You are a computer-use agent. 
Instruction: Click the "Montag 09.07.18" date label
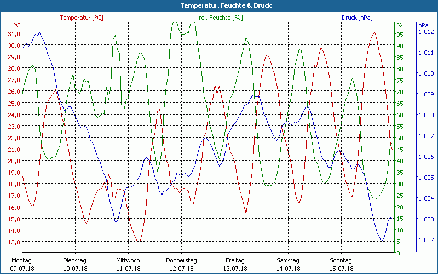[x=21, y=264]
